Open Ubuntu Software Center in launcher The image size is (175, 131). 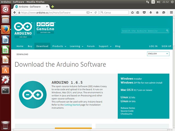point(5,70)
